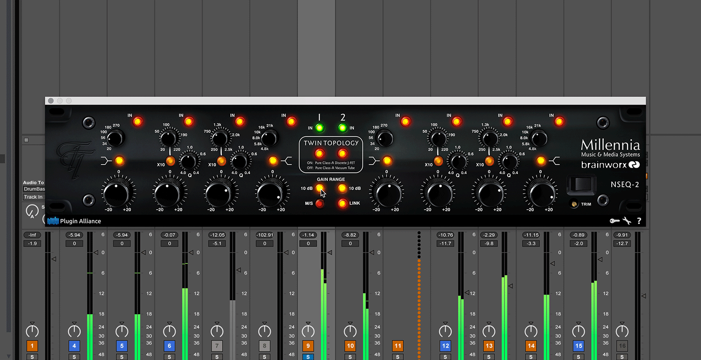Click channel 2 high band frequency knob
Screen dimensions: 701x360
(538, 139)
